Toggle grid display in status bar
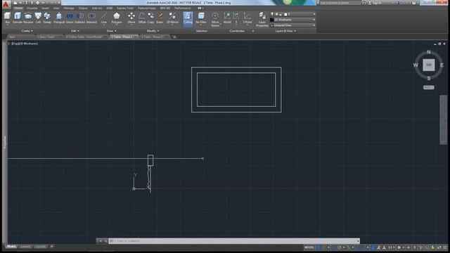 pyautogui.click(x=319, y=247)
